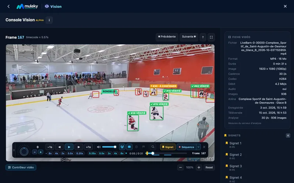Mute the video with speaker icon

click(98, 147)
